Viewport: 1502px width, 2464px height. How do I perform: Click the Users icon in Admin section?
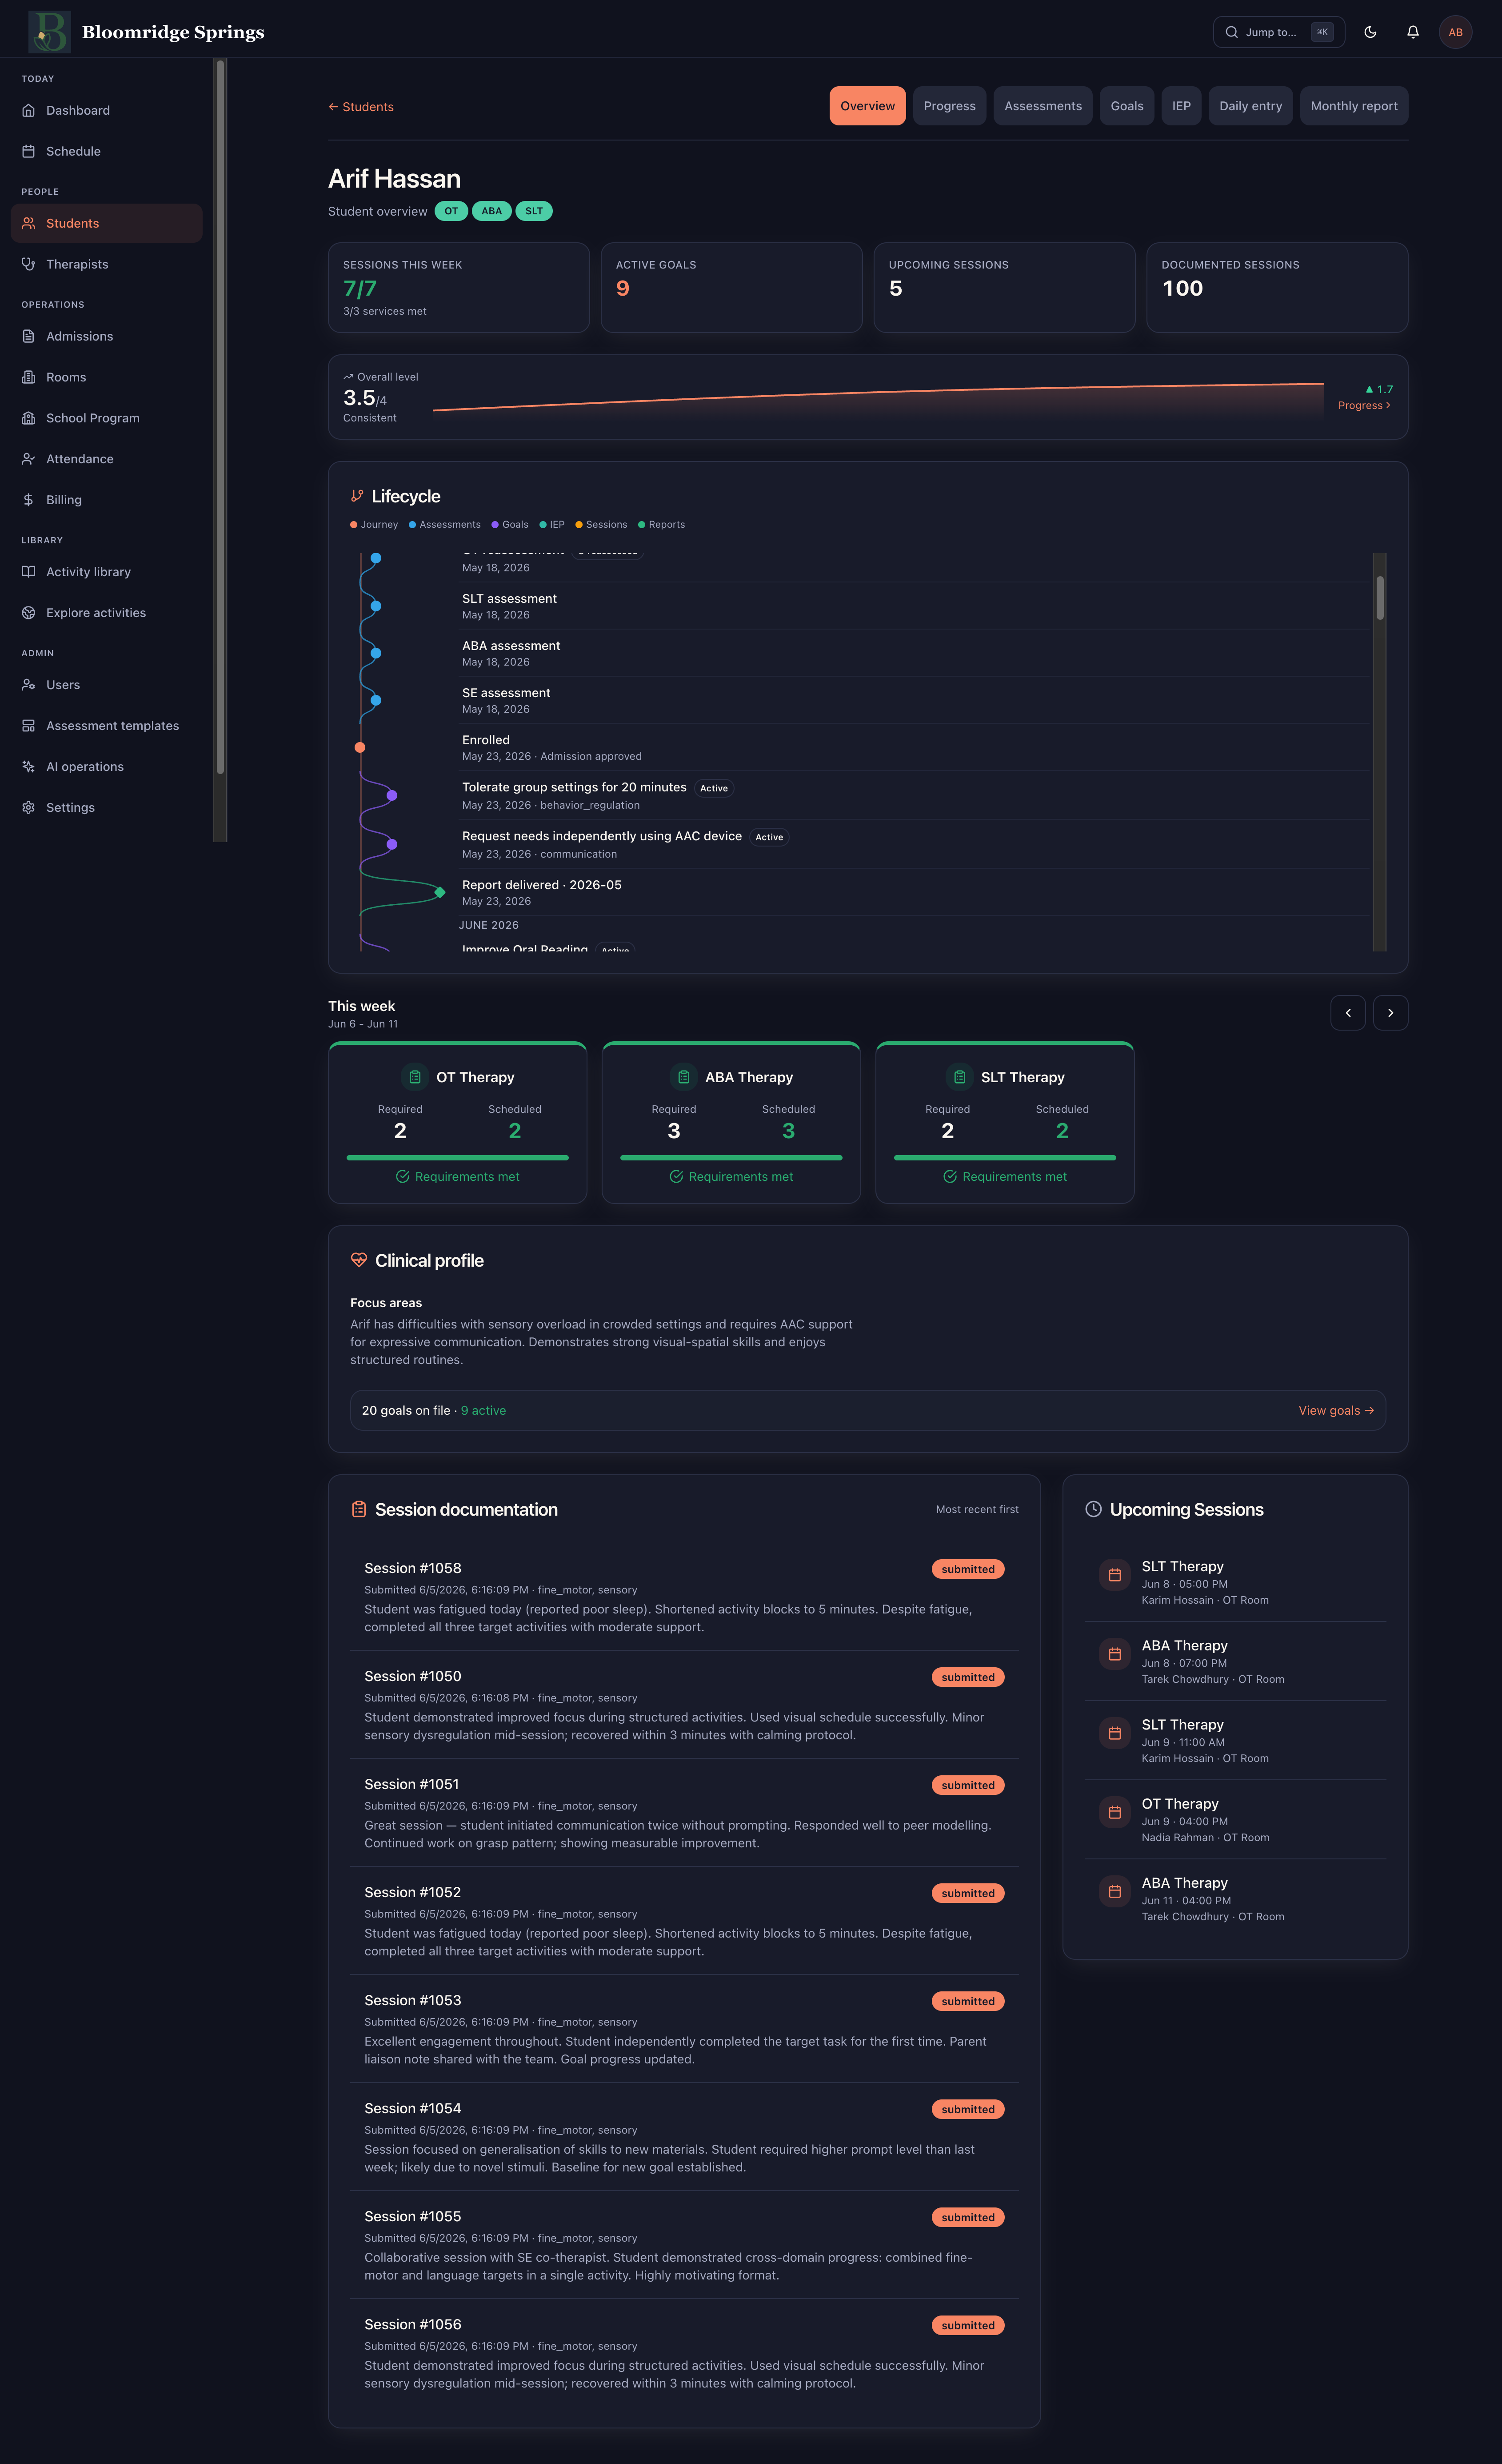click(28, 685)
